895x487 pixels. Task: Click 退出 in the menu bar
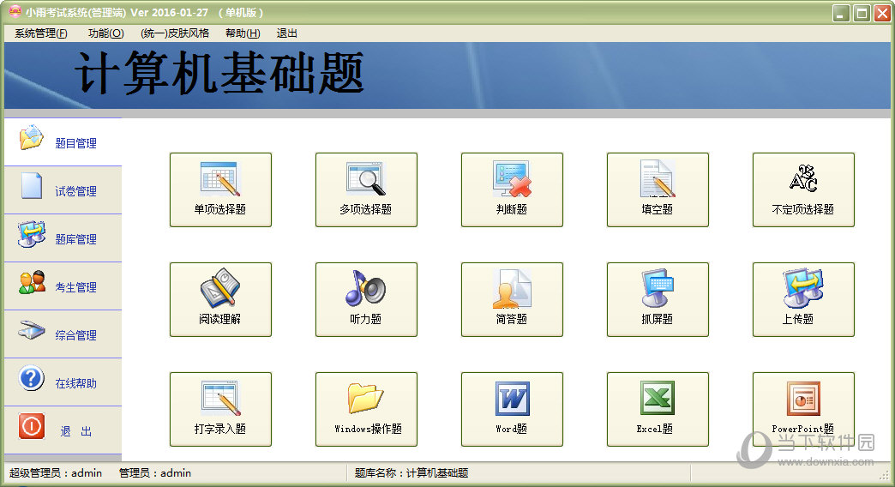pos(286,33)
